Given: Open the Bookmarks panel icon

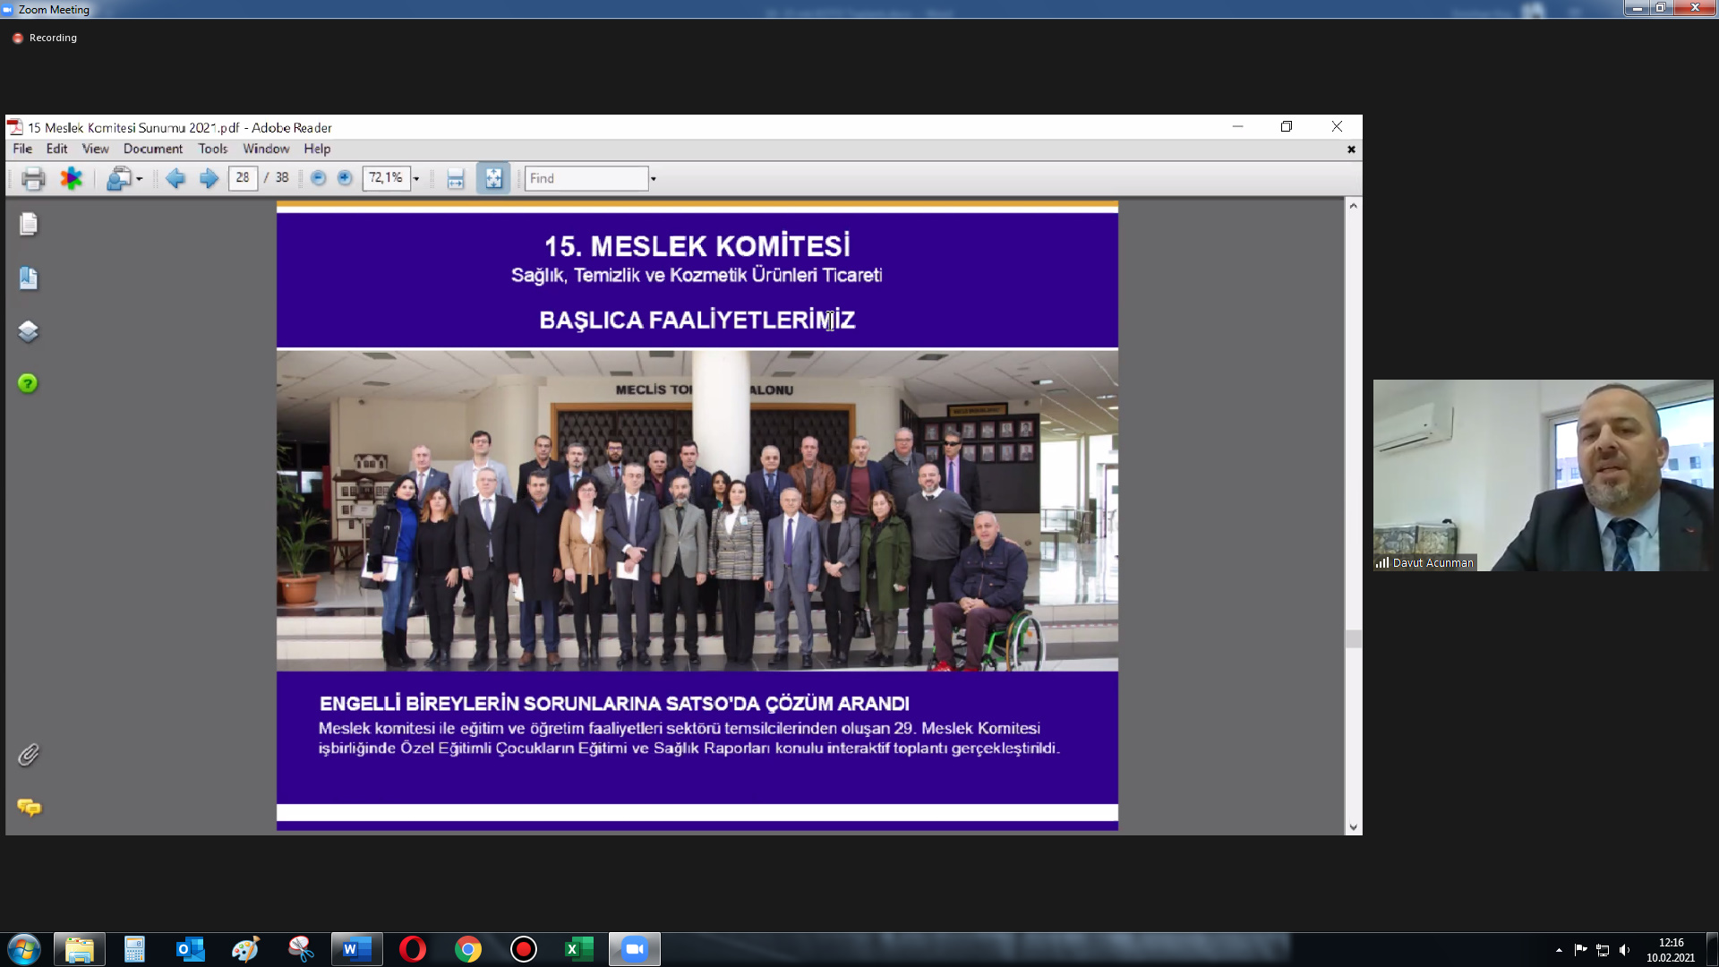Looking at the screenshot, I should [x=29, y=278].
